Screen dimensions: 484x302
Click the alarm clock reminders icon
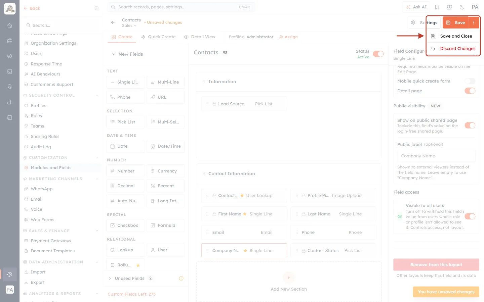449,7
